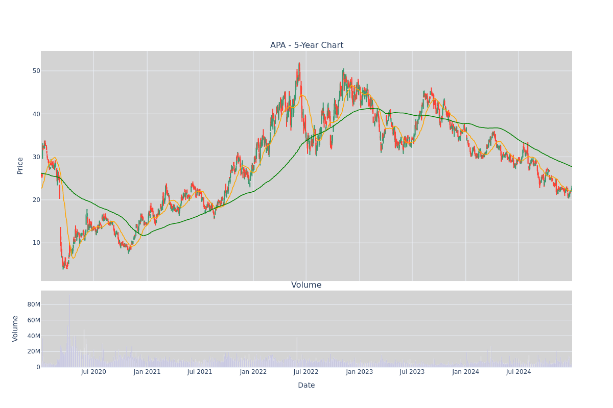
Task: Click the 'Jan 2021' date tick
Action: [x=147, y=372]
